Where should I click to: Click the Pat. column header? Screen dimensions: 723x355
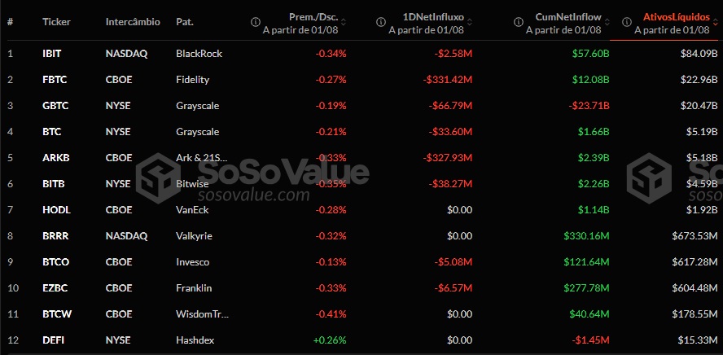[185, 22]
